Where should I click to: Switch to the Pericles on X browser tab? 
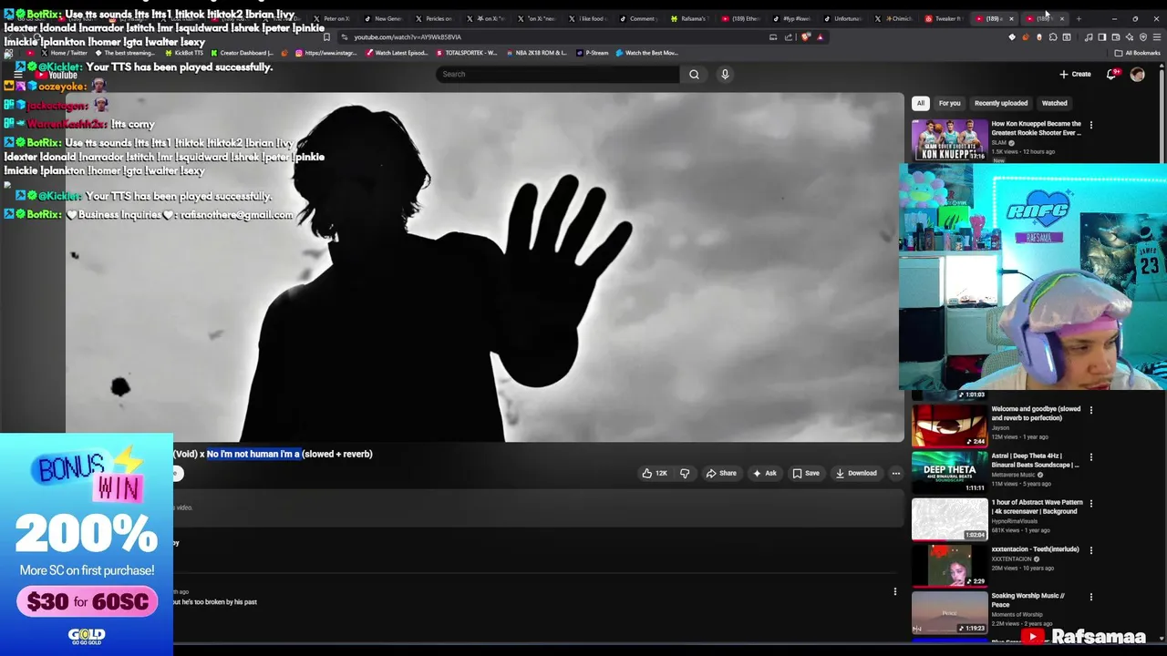433,18
